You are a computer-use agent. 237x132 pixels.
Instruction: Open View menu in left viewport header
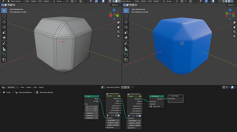coord(27,1)
